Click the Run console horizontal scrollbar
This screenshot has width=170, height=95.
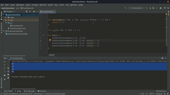pyautogui.click(x=24, y=89)
